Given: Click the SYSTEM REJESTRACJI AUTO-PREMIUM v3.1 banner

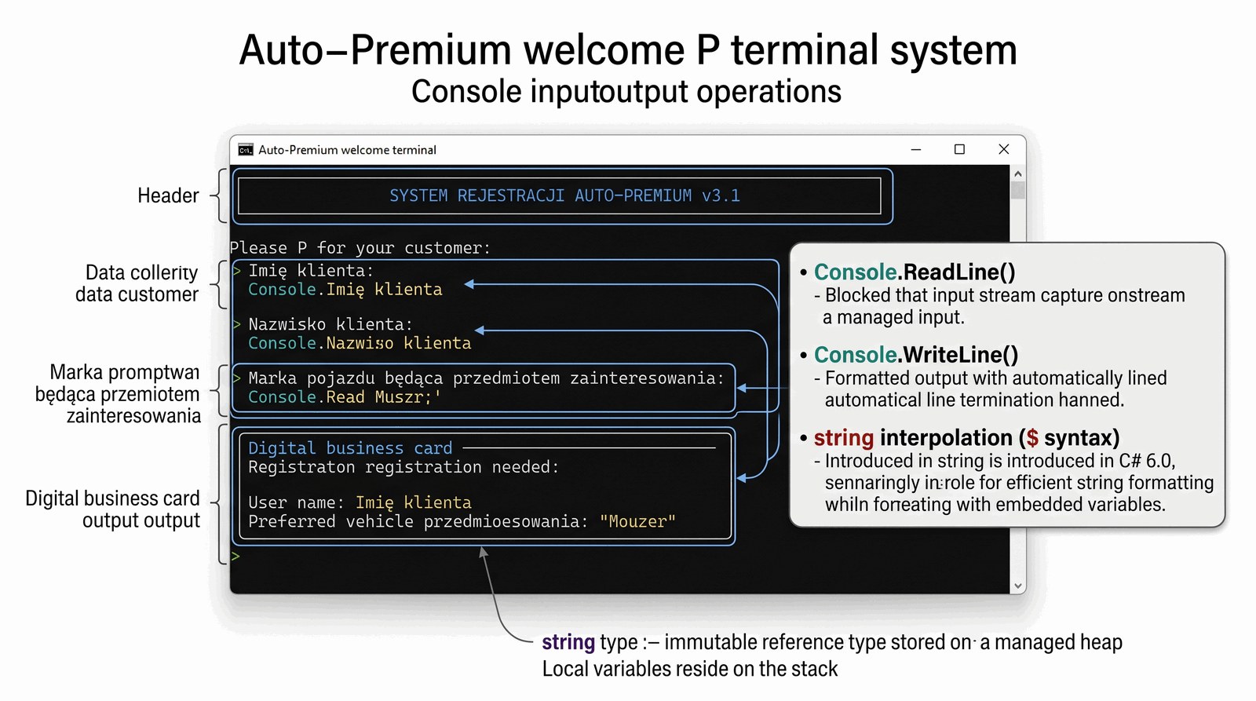Looking at the screenshot, I should tap(564, 195).
